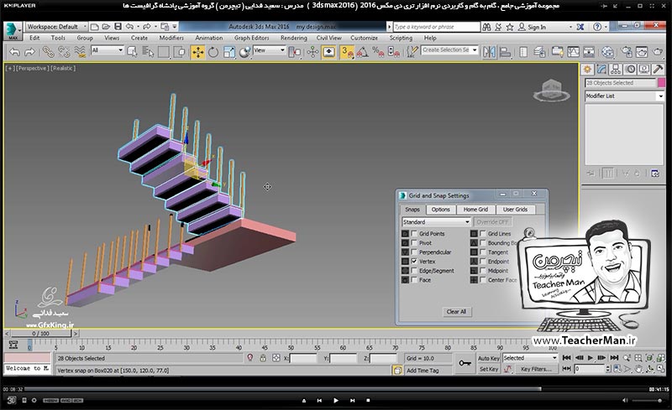The width and height of the screenshot is (672, 410).
Task: Click the KMPlayer play button
Action: pyautogui.click(x=335, y=401)
